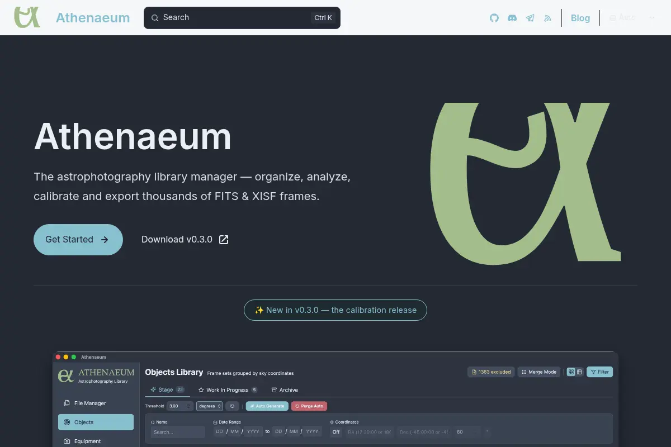671x447 pixels.
Task: Click the arrow icon inside Get Started
Action: point(105,240)
